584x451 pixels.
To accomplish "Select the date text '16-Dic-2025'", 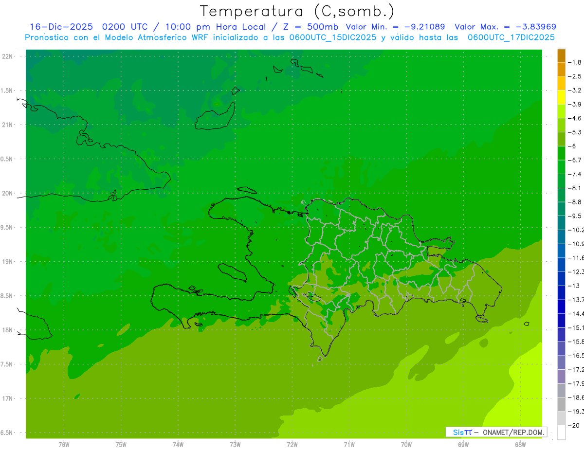I will tap(60, 27).
